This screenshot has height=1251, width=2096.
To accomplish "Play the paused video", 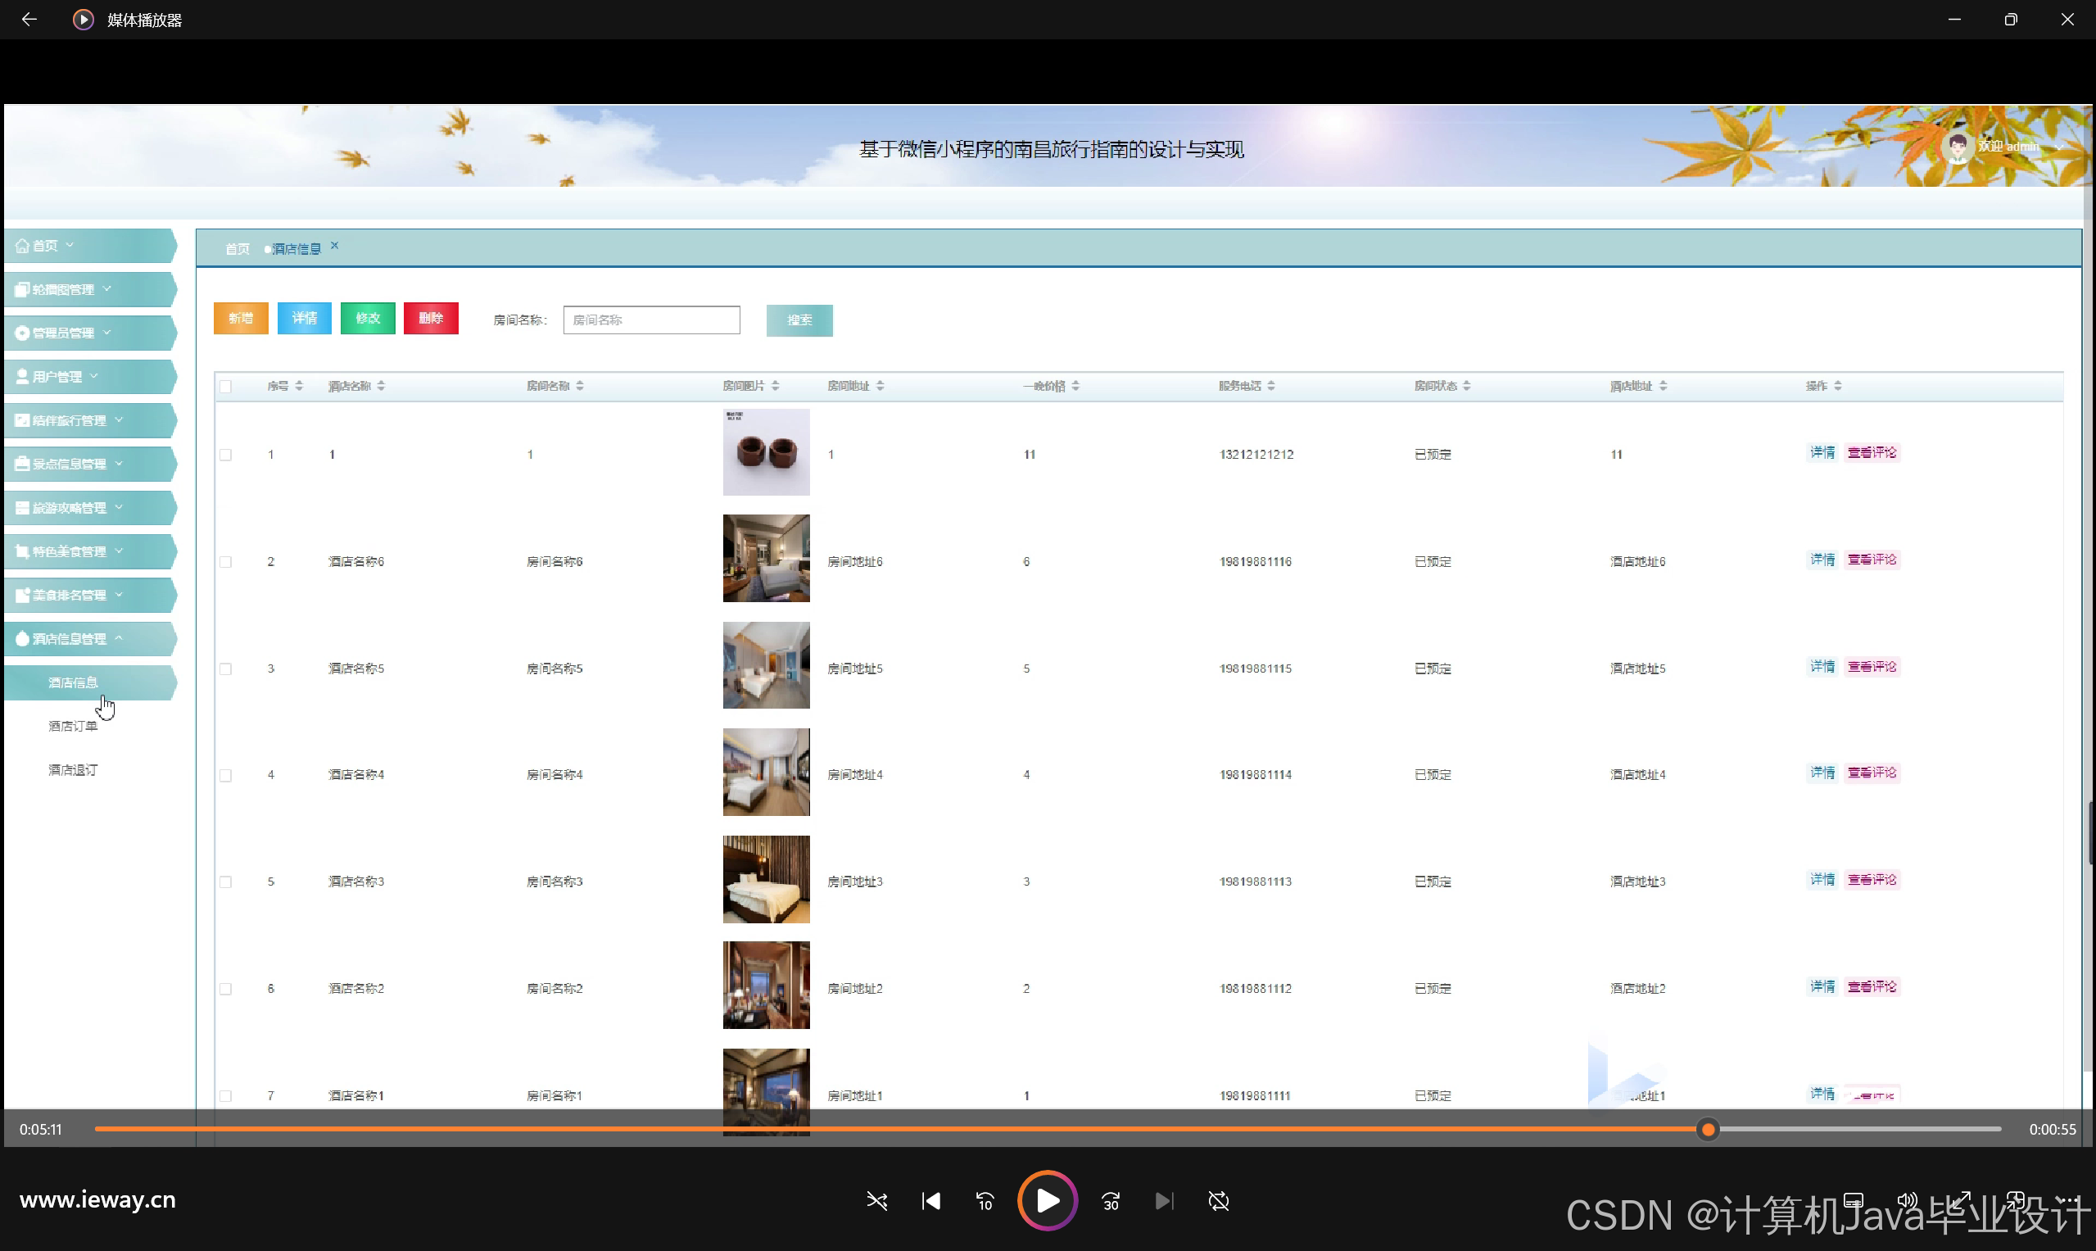I will tap(1047, 1200).
